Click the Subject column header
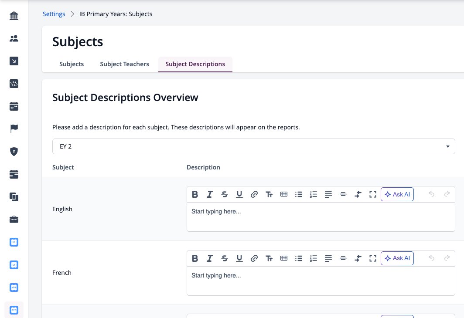Screen dimensions: 464x318 click(x=63, y=167)
